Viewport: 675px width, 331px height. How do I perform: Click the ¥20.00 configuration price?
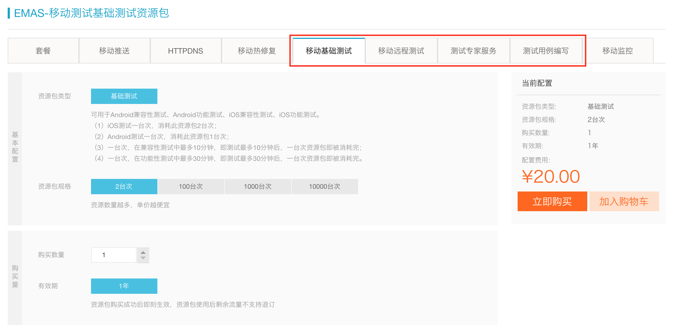(551, 176)
